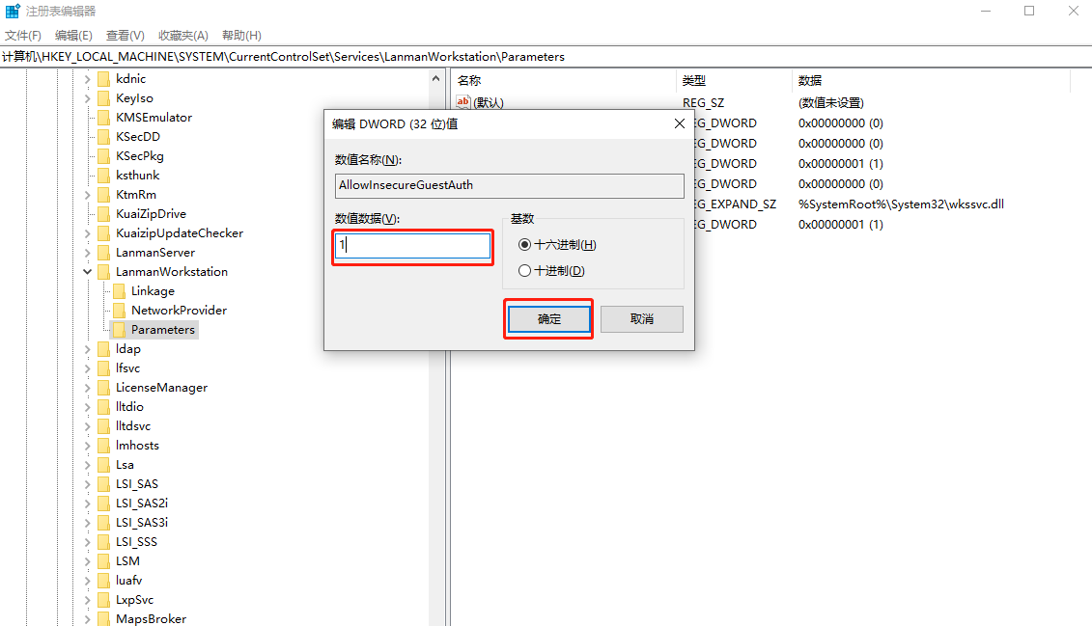
Task: Expand the LicenseManager tree node
Action: (x=88, y=388)
